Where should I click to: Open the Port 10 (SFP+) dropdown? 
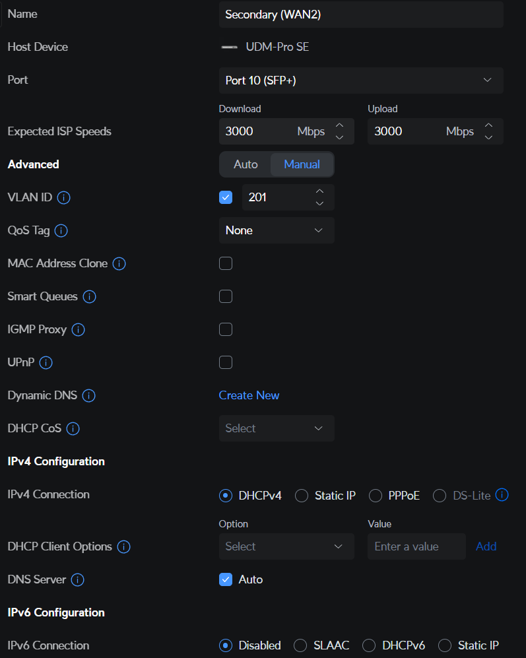(360, 81)
